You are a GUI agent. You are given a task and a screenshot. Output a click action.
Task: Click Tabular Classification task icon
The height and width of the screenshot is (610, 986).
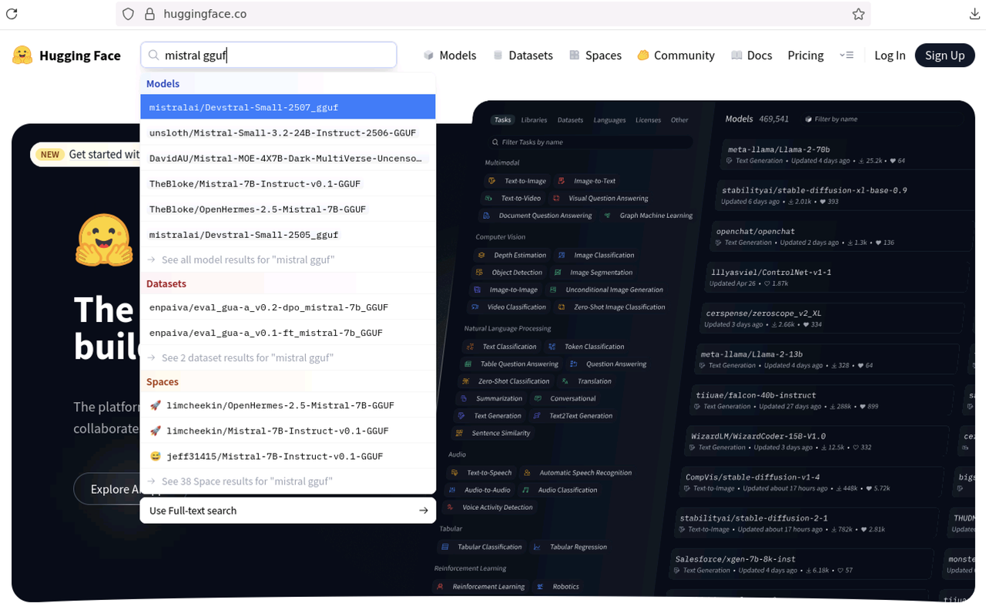[x=444, y=547]
